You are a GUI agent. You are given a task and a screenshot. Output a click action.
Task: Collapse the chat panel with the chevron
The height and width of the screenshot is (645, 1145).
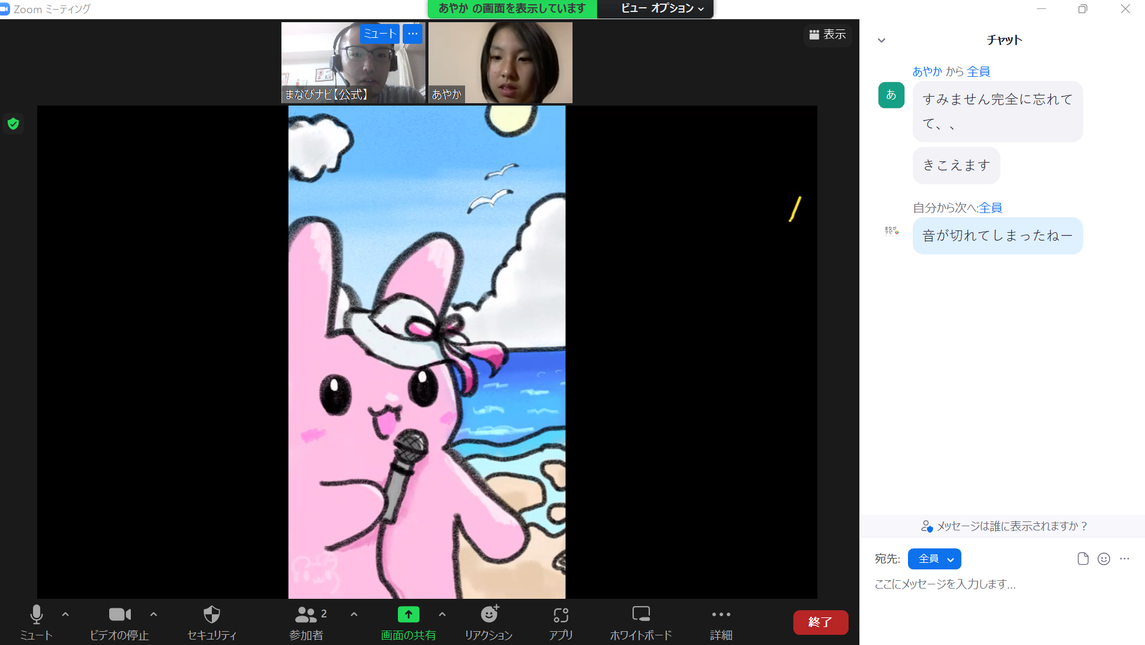click(x=882, y=40)
